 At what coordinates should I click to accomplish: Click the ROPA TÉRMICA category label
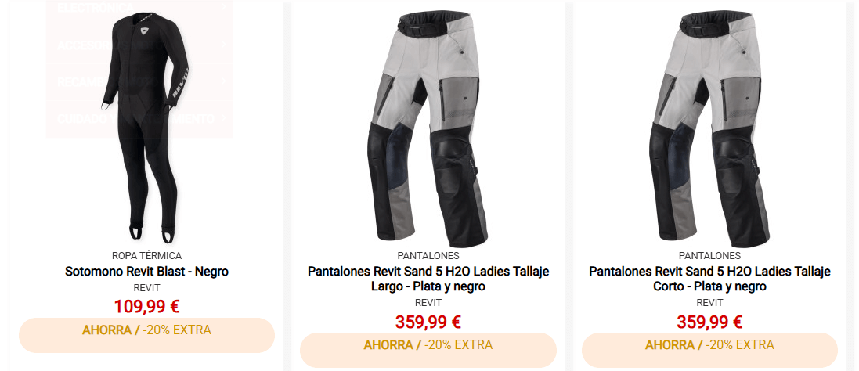pos(146,255)
